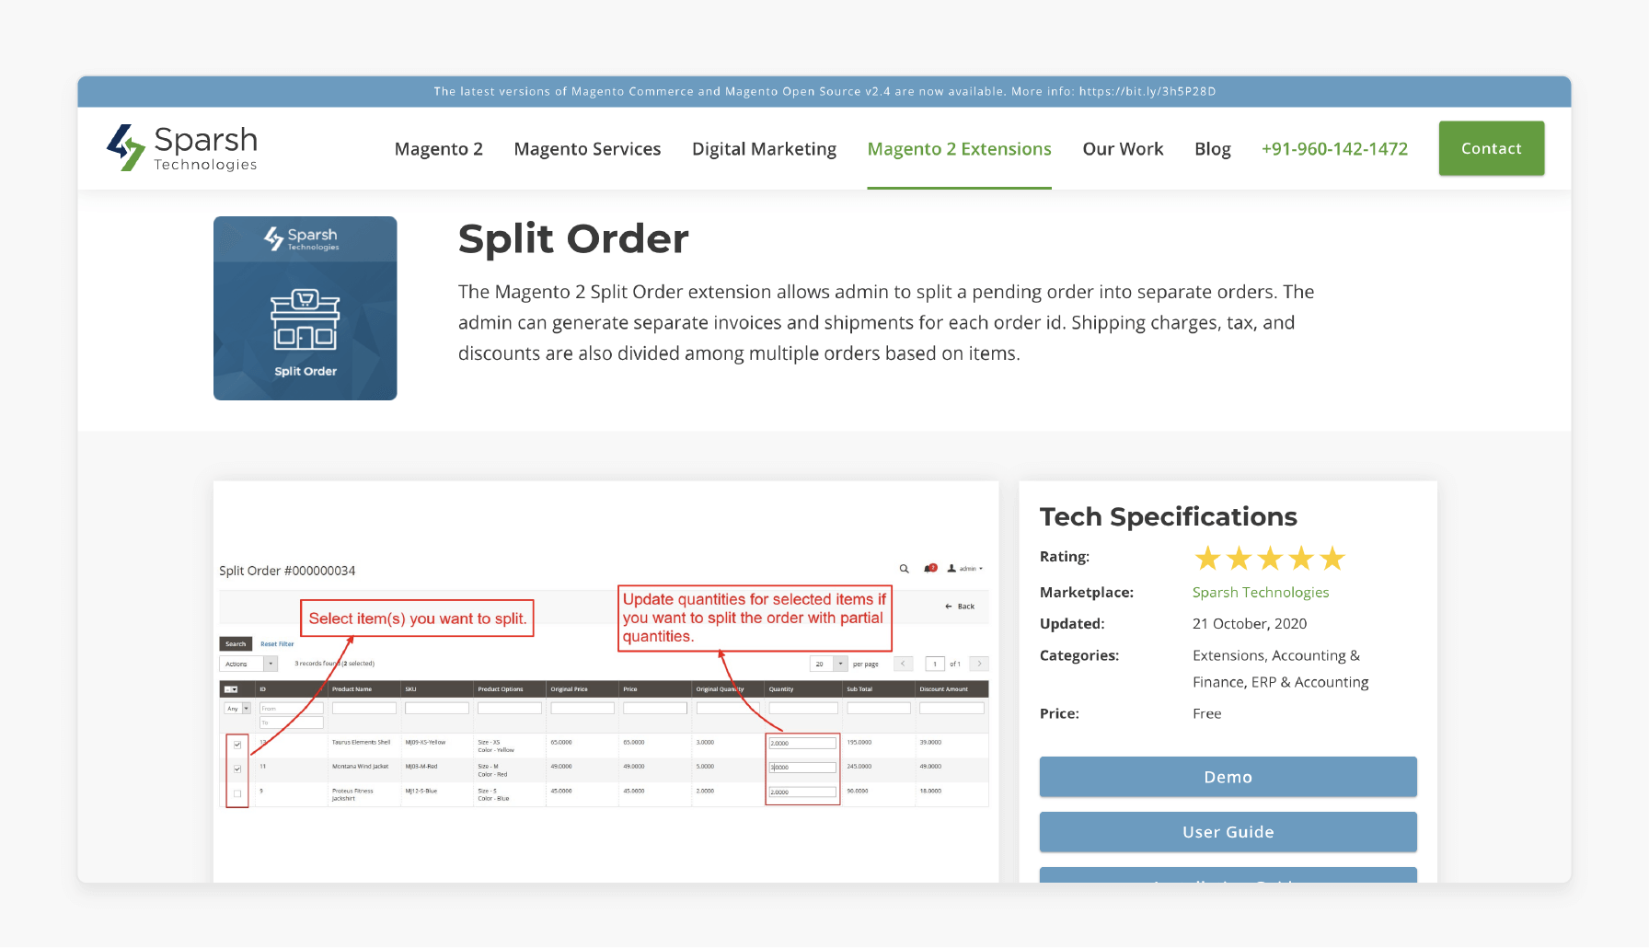Screen dimensions: 1649x948
Task: Click the Discount Amount filter field
Action: click(951, 709)
